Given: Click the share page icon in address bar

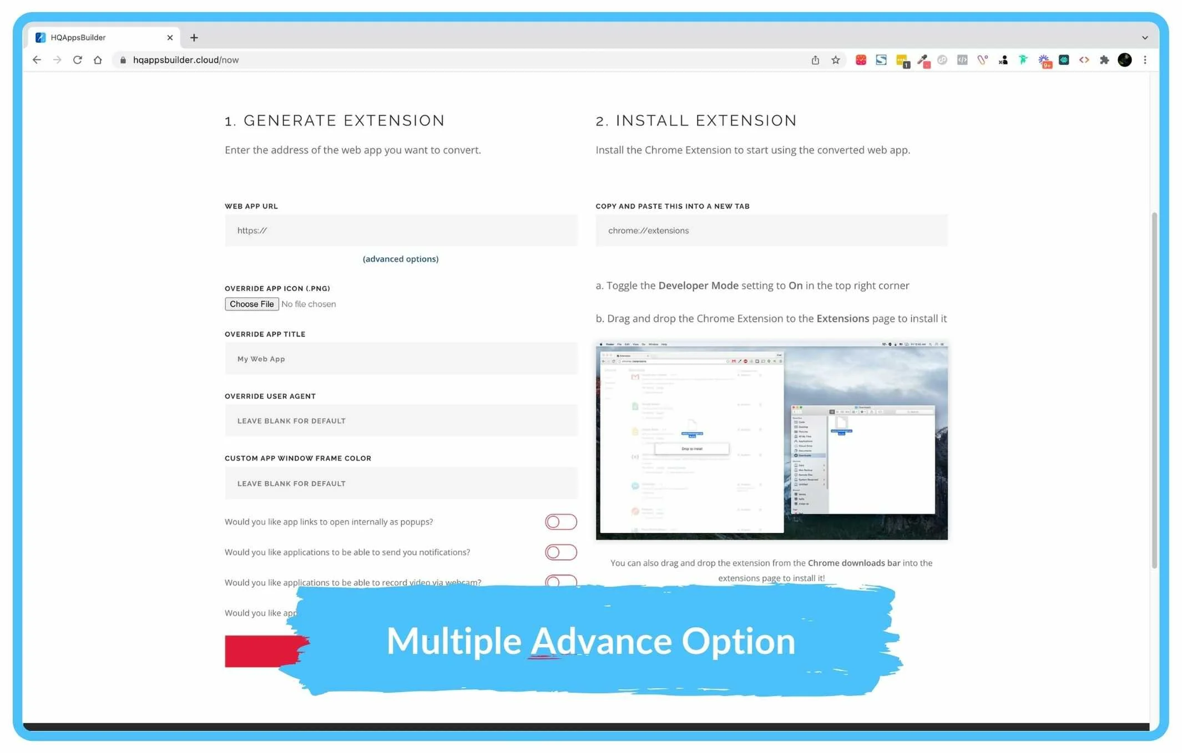Looking at the screenshot, I should [x=815, y=60].
